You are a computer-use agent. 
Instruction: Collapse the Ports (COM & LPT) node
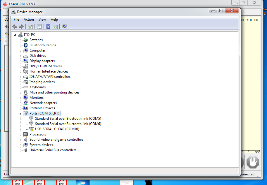point(20,114)
